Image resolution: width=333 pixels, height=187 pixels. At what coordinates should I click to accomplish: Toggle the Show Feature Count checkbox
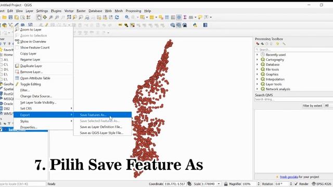(17, 47)
